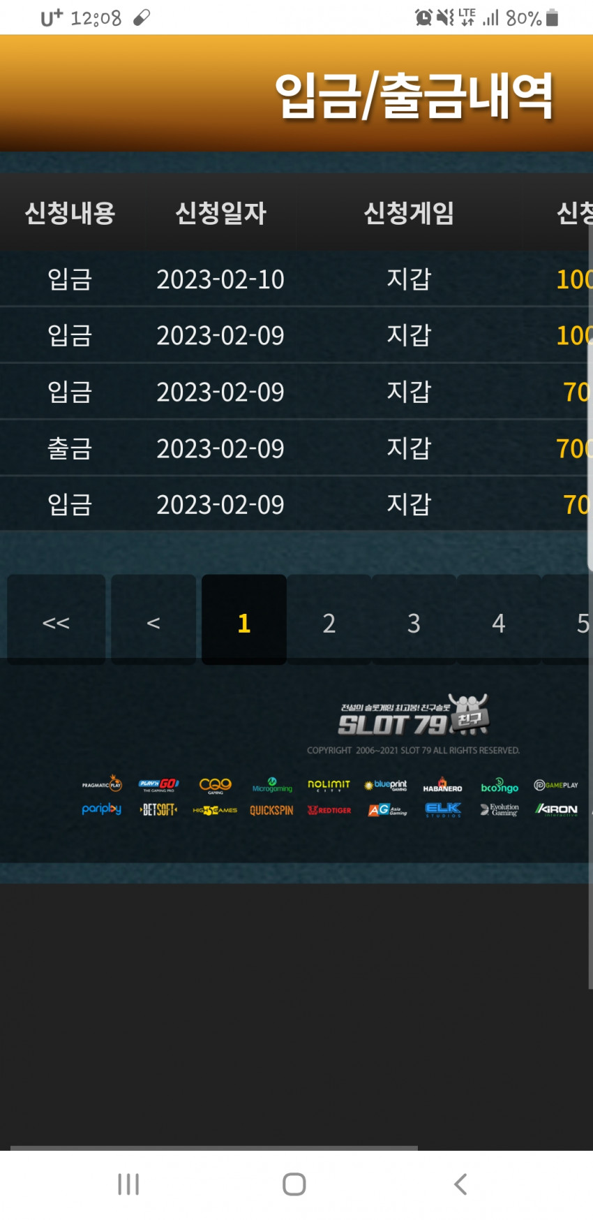Select current page 1 button
593x1220 pixels.
click(x=244, y=620)
